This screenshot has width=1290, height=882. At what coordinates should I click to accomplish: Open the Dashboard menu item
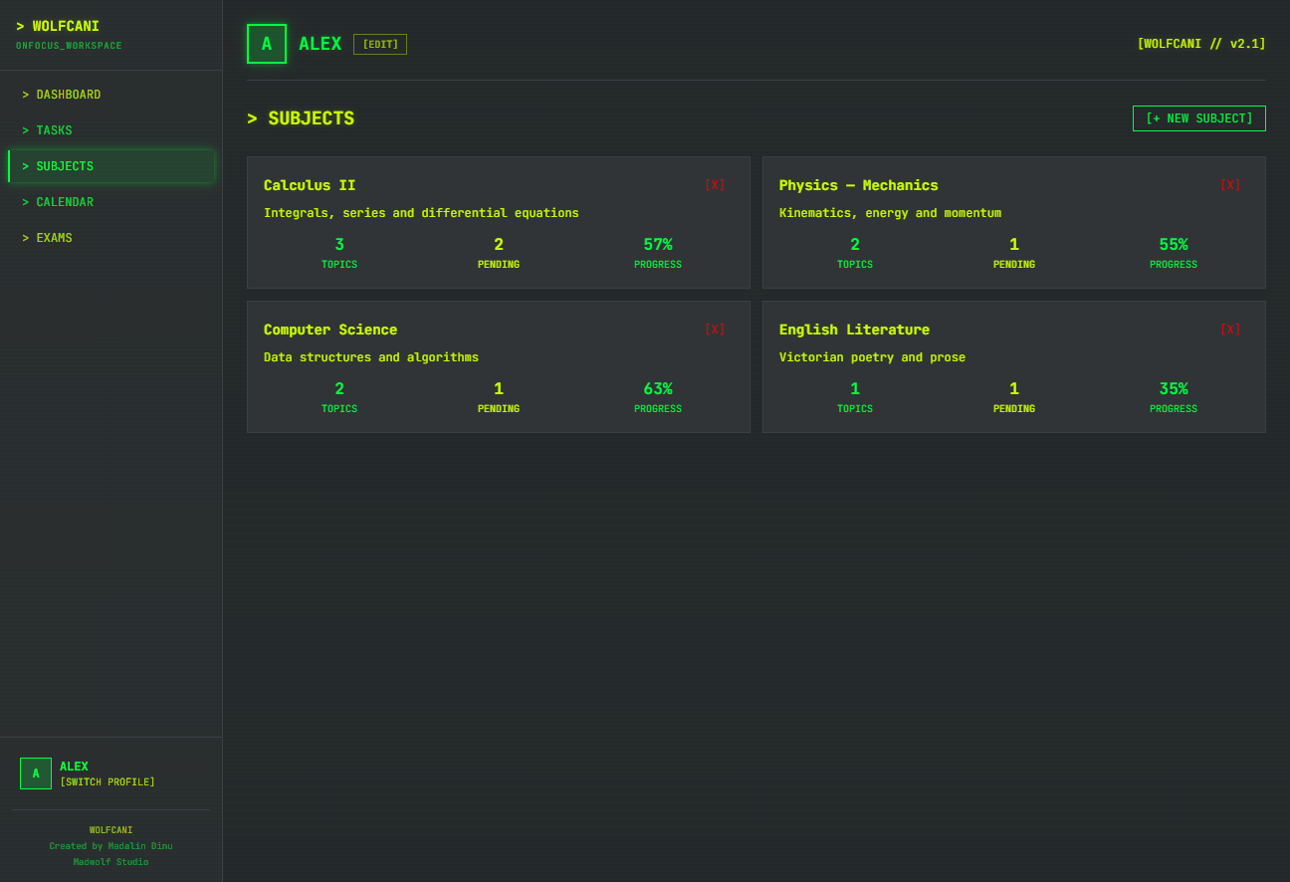(x=110, y=95)
